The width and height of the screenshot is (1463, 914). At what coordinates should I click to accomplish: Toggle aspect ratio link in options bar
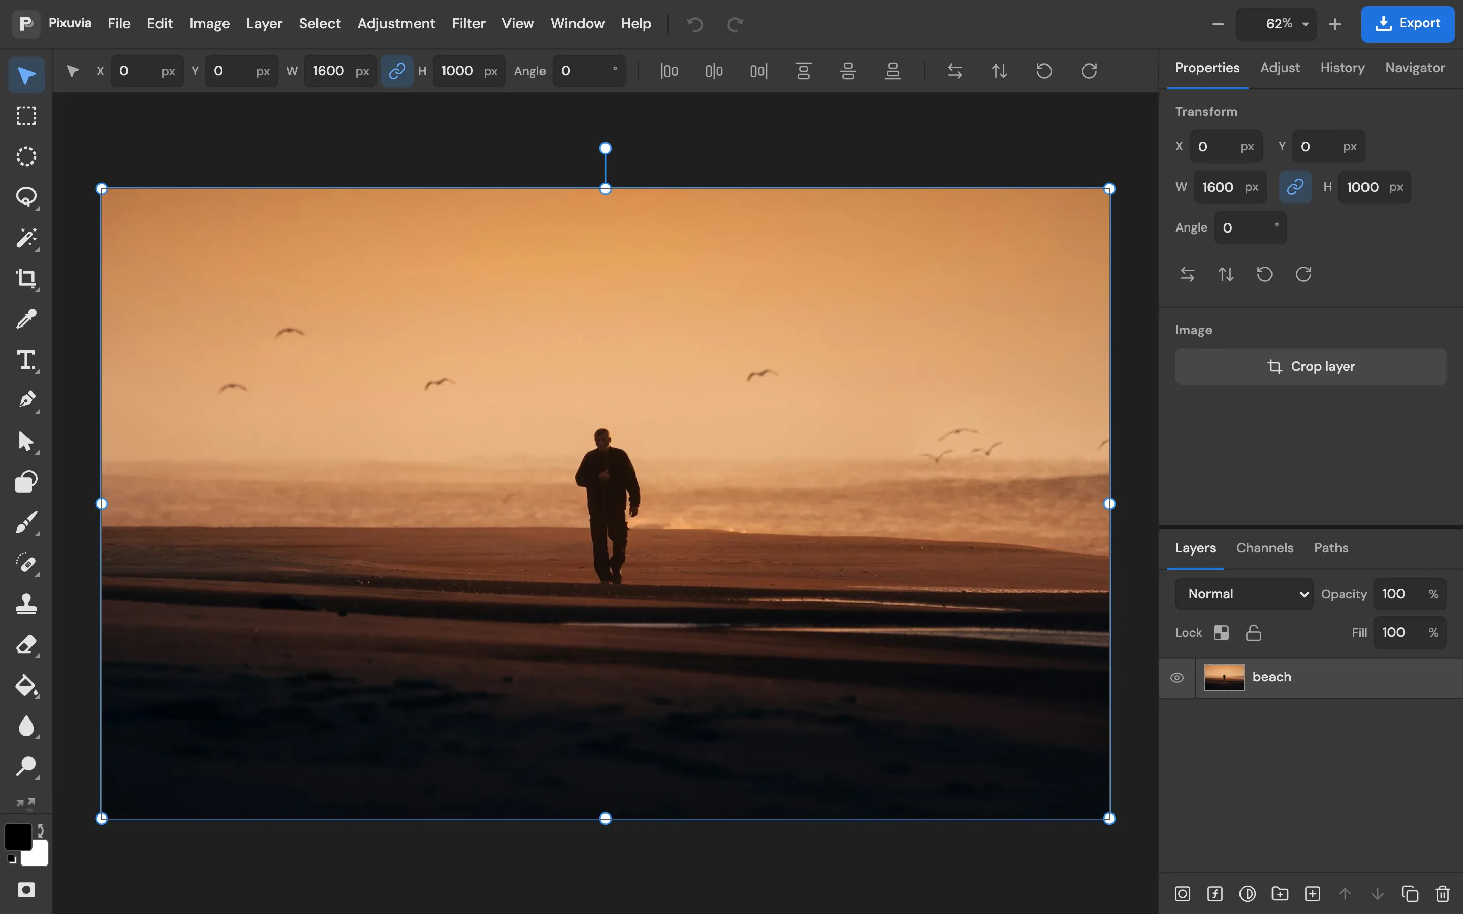pyautogui.click(x=397, y=71)
